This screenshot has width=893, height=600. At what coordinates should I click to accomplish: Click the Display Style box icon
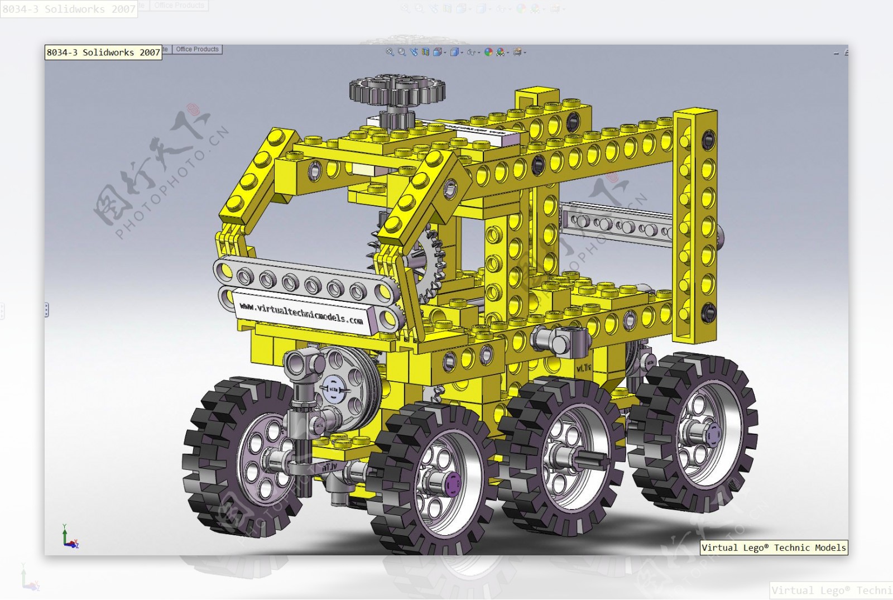[x=454, y=52]
